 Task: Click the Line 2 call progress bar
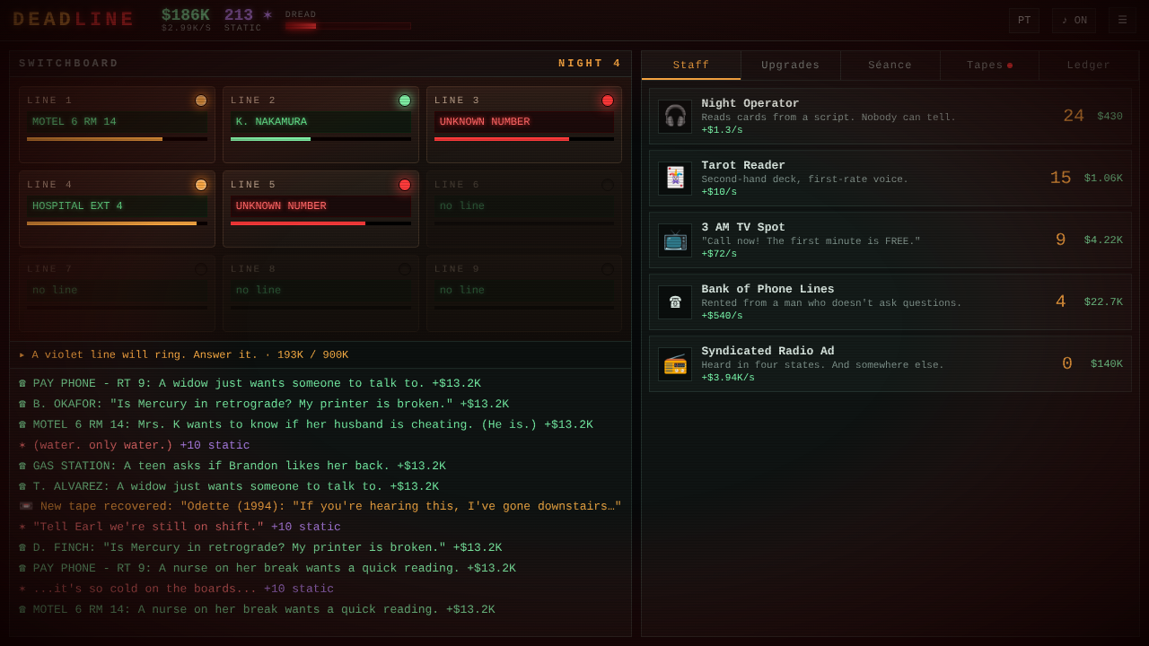tap(320, 139)
